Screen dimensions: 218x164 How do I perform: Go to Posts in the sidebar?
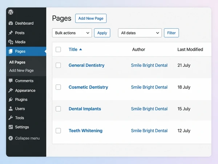[x=20, y=33]
